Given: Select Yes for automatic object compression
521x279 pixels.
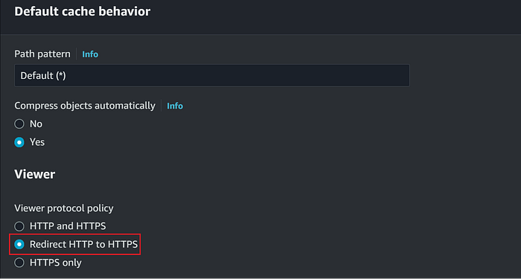Looking at the screenshot, I should pos(19,143).
